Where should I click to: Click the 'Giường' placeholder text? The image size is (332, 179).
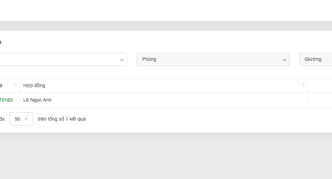pyautogui.click(x=313, y=59)
